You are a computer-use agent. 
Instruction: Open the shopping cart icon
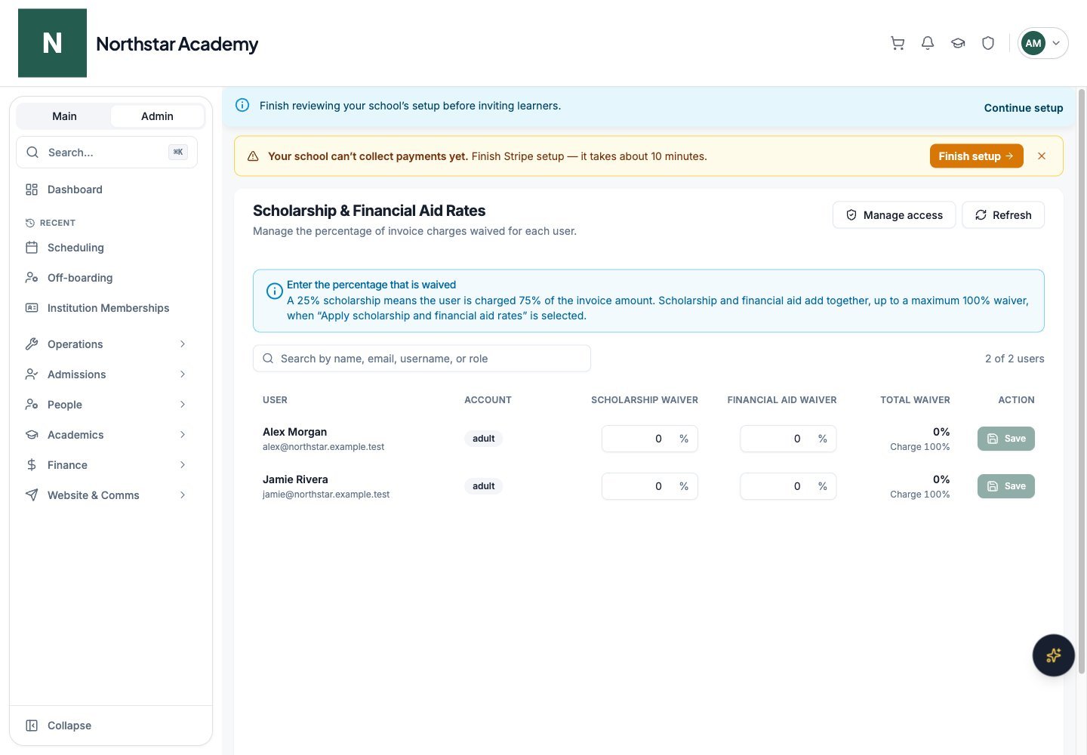point(898,43)
